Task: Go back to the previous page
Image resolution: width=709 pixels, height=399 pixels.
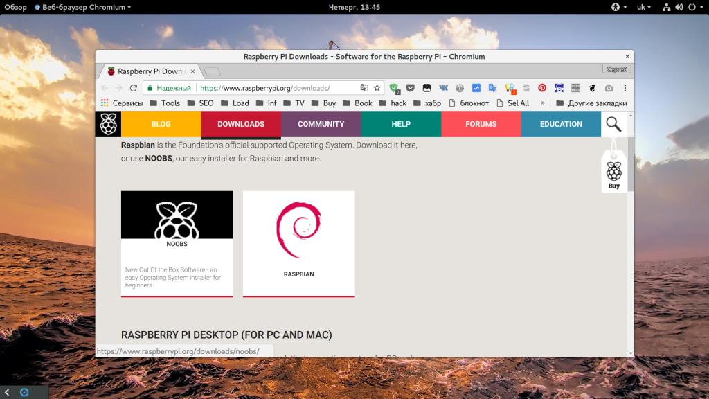Action: click(x=105, y=88)
